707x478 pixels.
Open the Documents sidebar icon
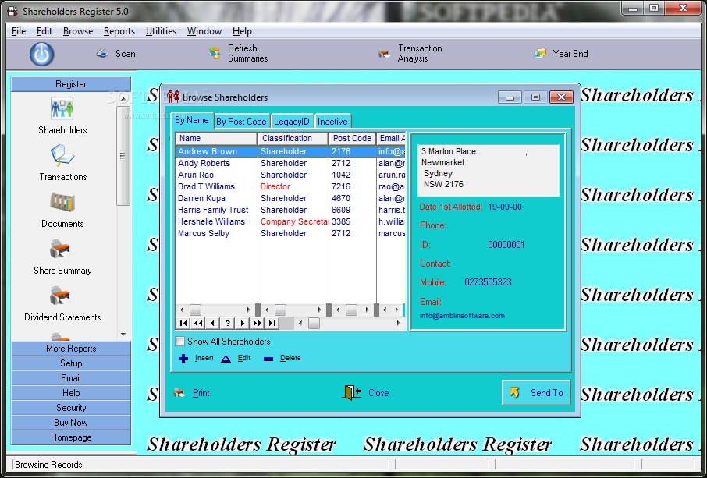click(x=62, y=202)
